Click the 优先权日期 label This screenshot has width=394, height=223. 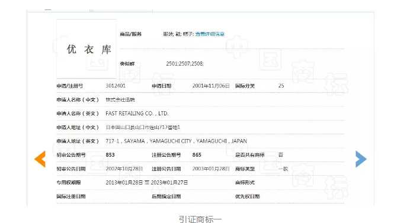point(247,196)
